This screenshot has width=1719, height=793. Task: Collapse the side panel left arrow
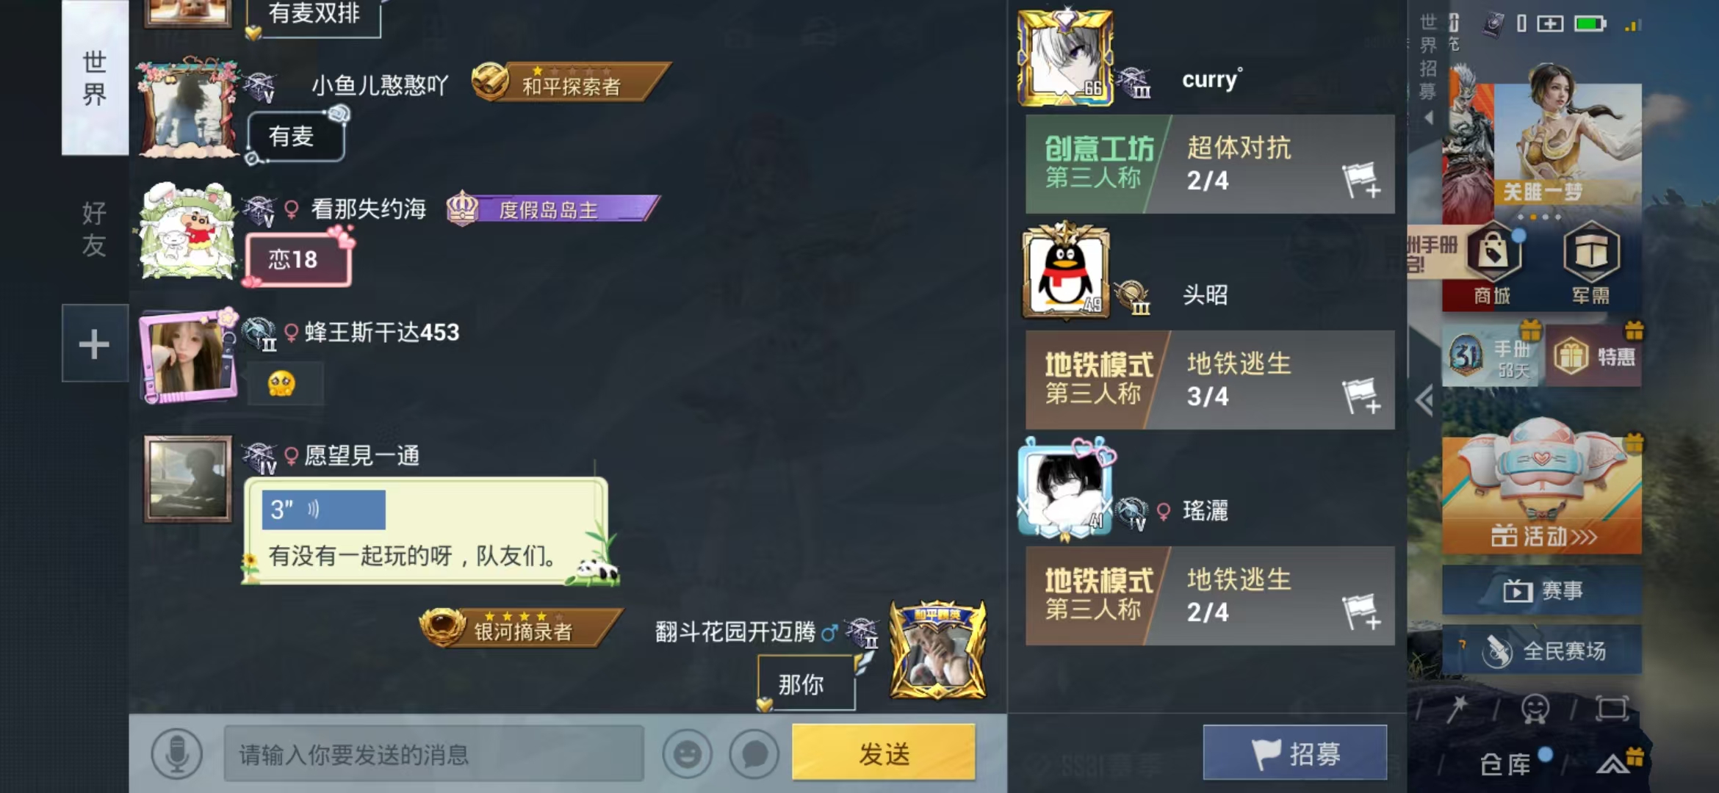(1424, 401)
